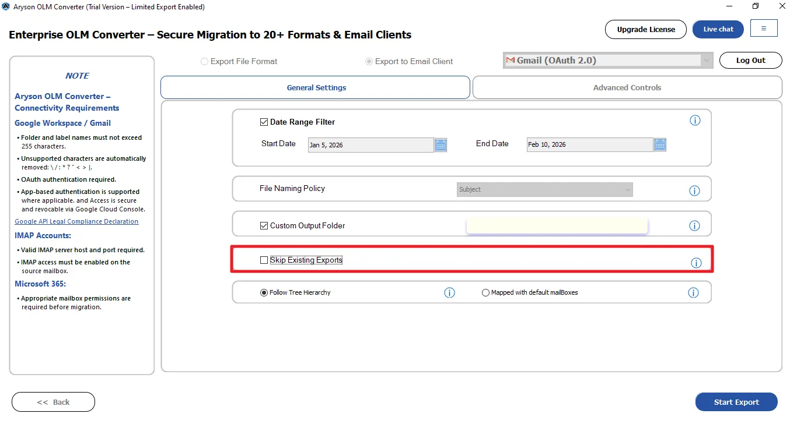
Task: Click Skip Existing Exports info icon
Action: click(696, 263)
